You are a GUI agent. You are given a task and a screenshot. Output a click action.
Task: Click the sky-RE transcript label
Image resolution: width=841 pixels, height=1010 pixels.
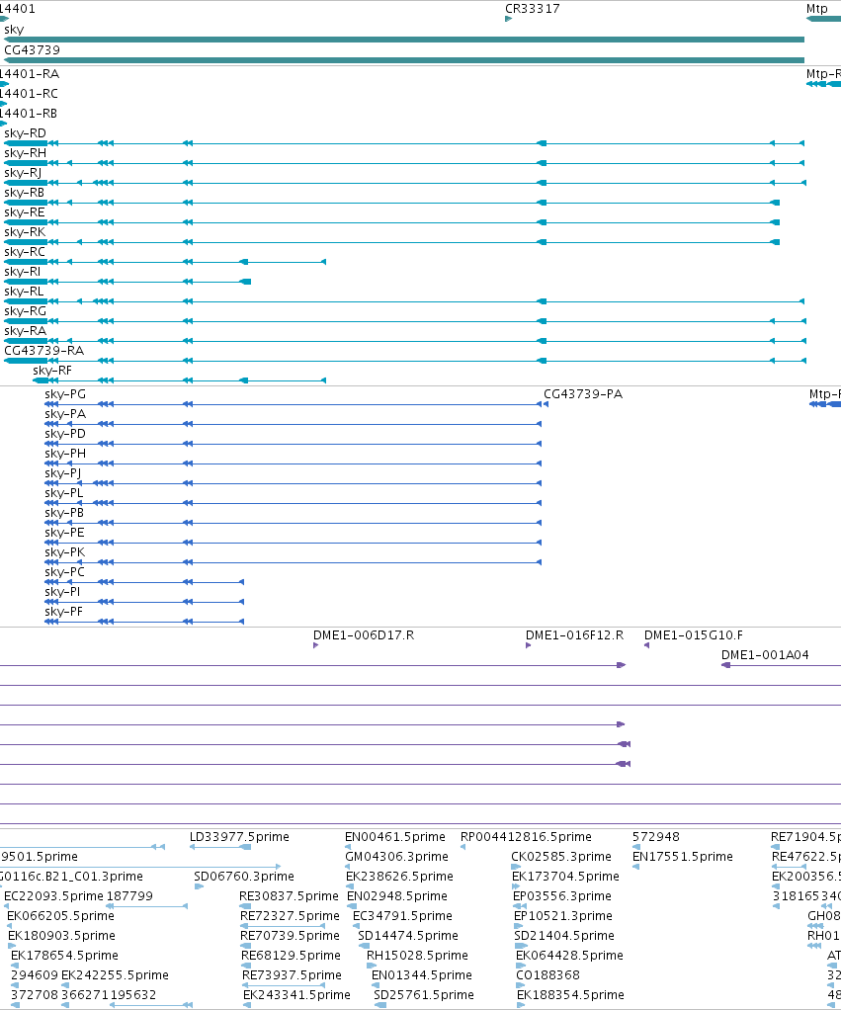tap(25, 212)
